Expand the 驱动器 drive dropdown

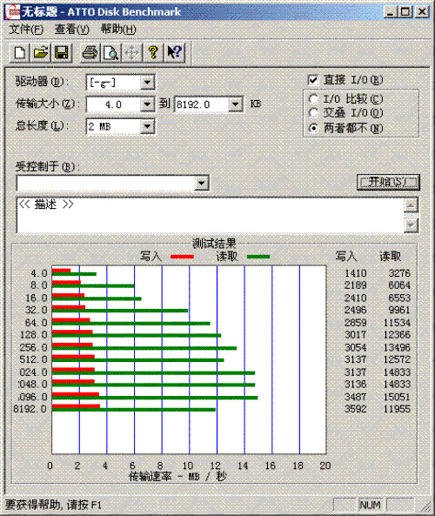[147, 83]
